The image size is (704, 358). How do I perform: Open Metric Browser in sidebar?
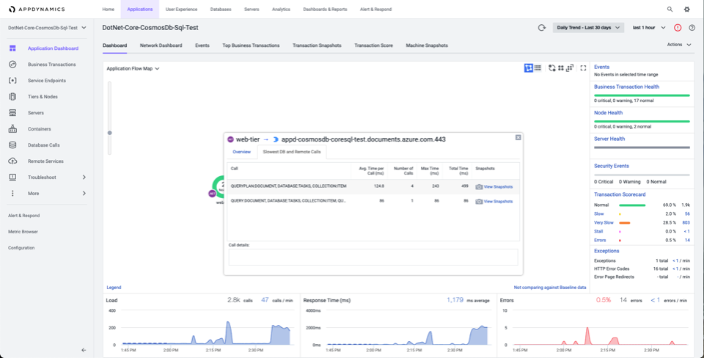click(x=23, y=232)
